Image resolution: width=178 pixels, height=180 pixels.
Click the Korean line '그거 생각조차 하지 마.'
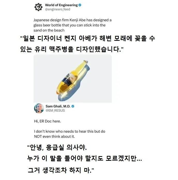coord(61,170)
